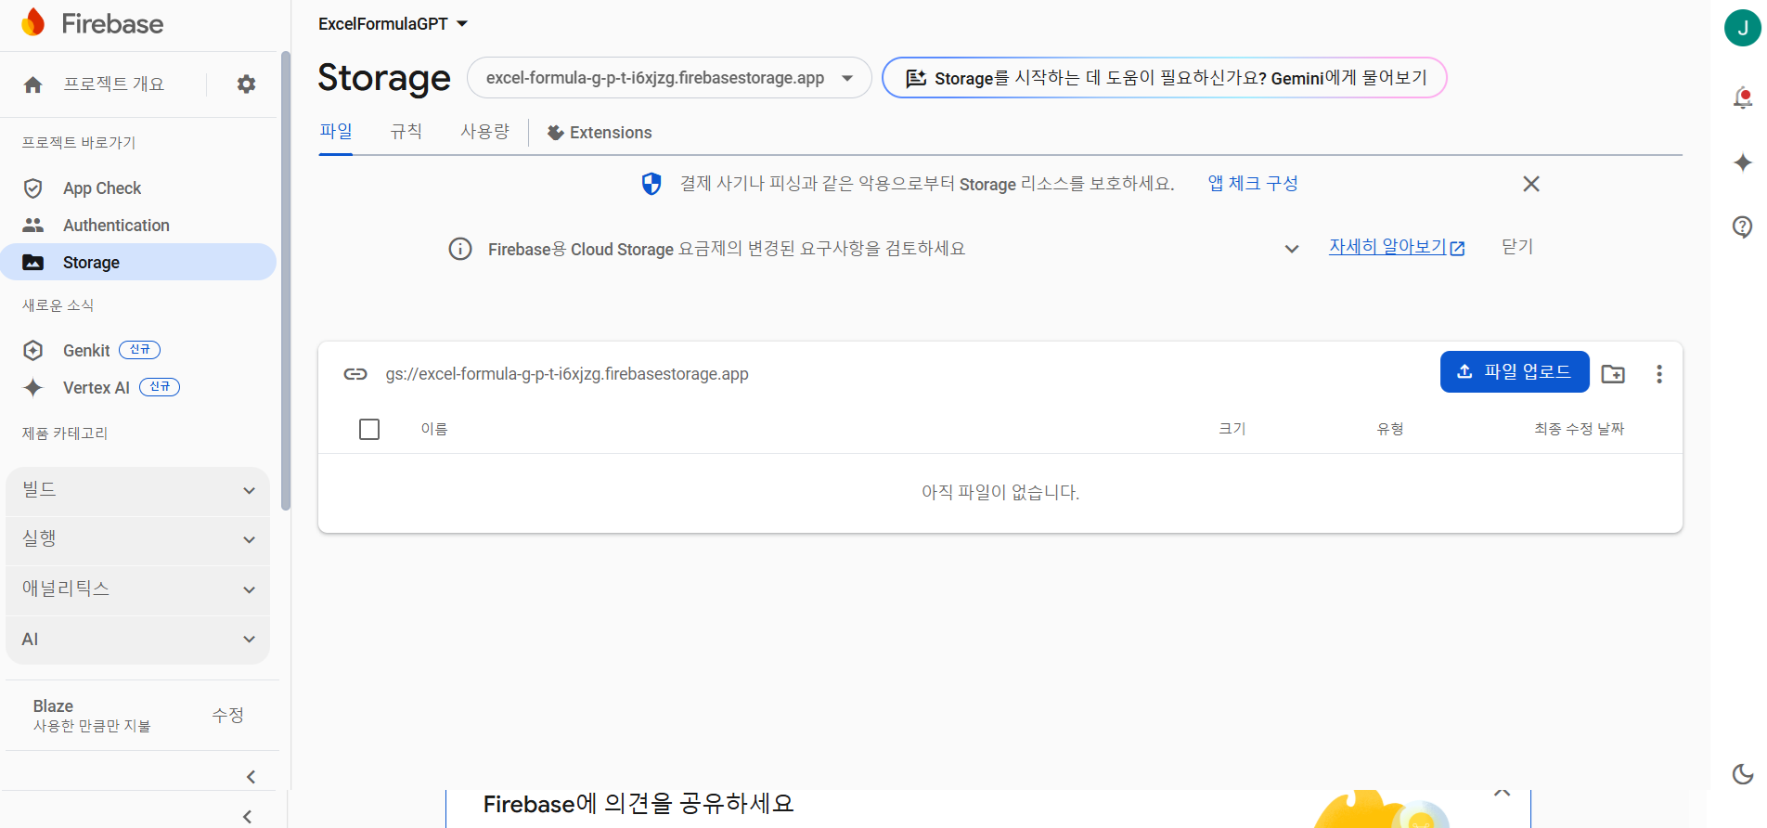This screenshot has height=828, width=1767.
Task: Open user account avatar J
Action: pyautogui.click(x=1743, y=28)
